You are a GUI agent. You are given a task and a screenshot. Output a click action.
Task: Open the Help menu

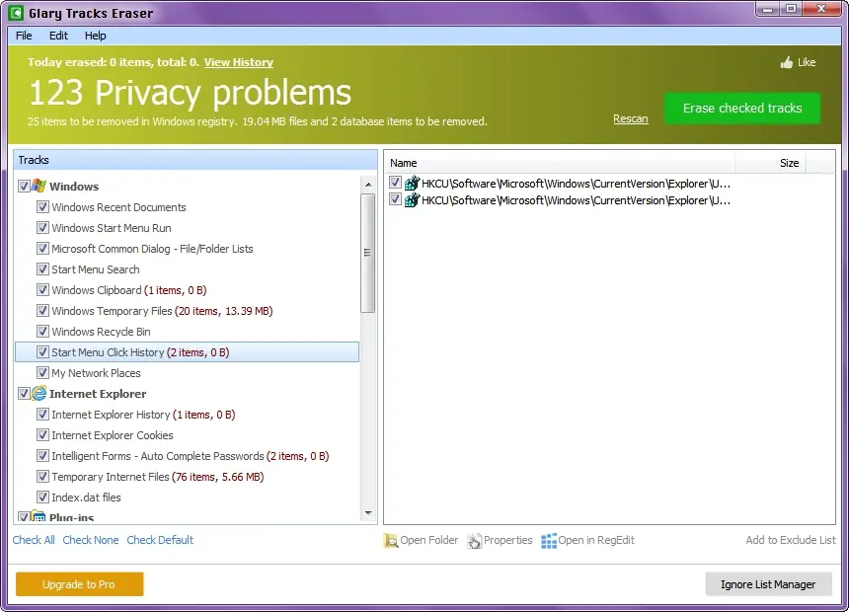(x=96, y=36)
